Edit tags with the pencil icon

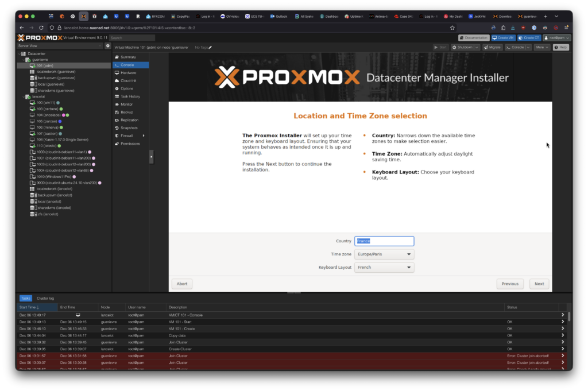tap(210, 47)
